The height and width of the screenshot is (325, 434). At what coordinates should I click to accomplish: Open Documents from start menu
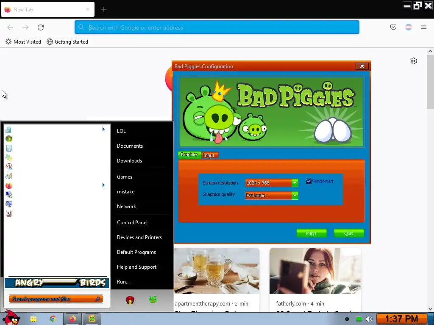(130, 146)
